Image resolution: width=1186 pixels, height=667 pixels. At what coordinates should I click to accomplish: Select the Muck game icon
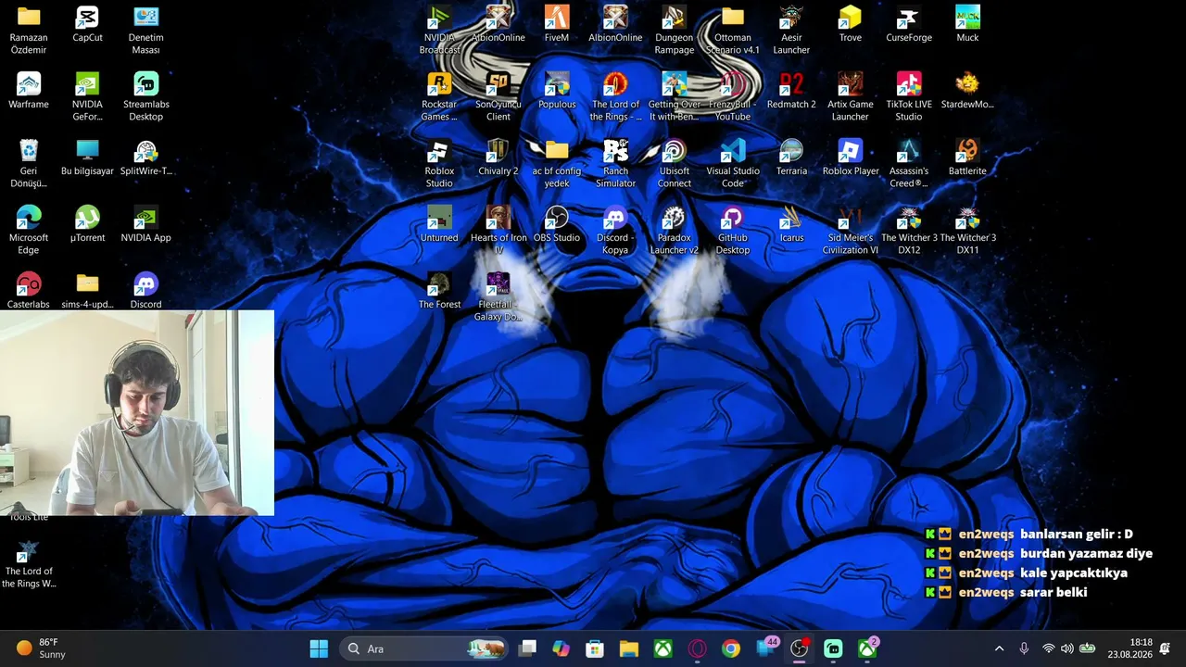click(967, 25)
